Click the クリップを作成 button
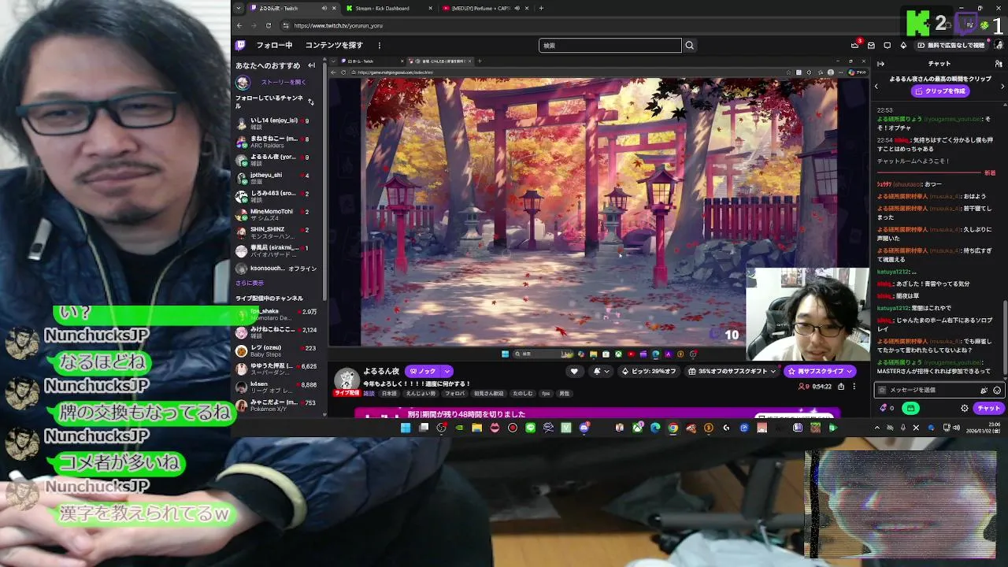The height and width of the screenshot is (567, 1008). (939, 91)
